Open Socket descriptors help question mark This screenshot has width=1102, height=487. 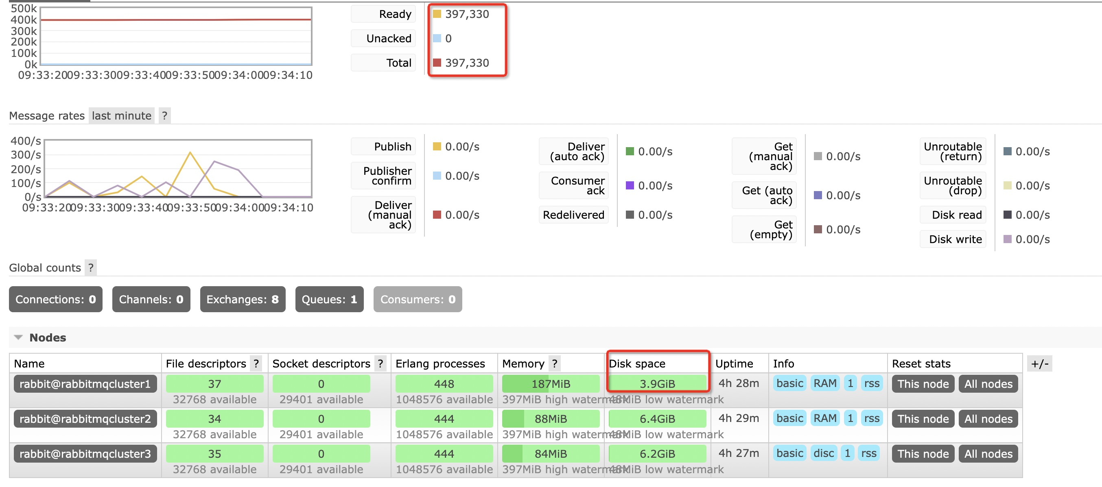tap(380, 363)
